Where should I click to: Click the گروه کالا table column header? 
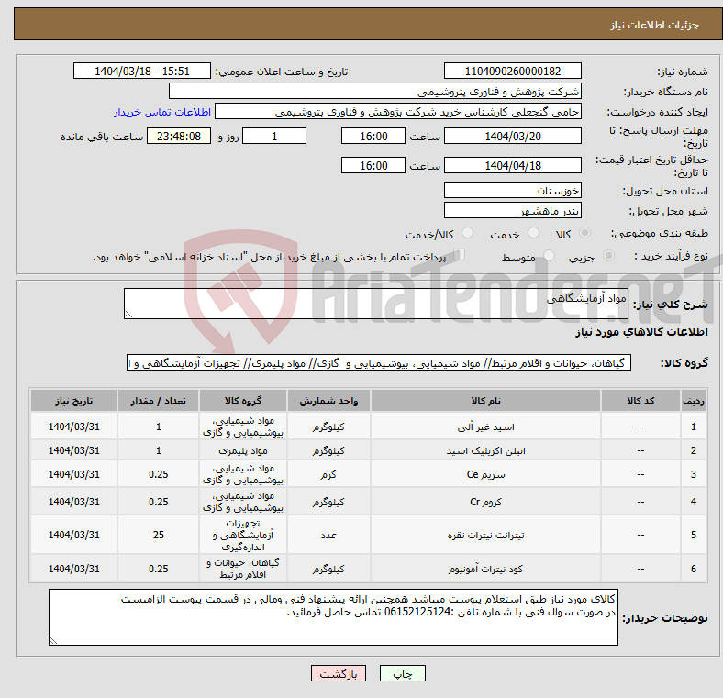(x=243, y=401)
